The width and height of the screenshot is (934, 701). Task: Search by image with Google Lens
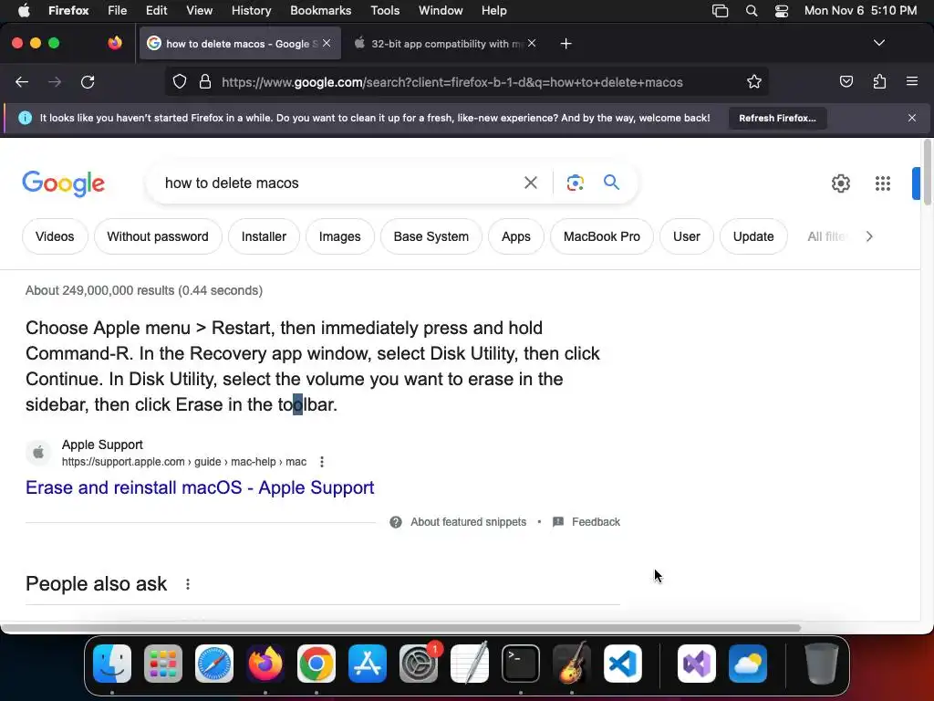coord(575,183)
